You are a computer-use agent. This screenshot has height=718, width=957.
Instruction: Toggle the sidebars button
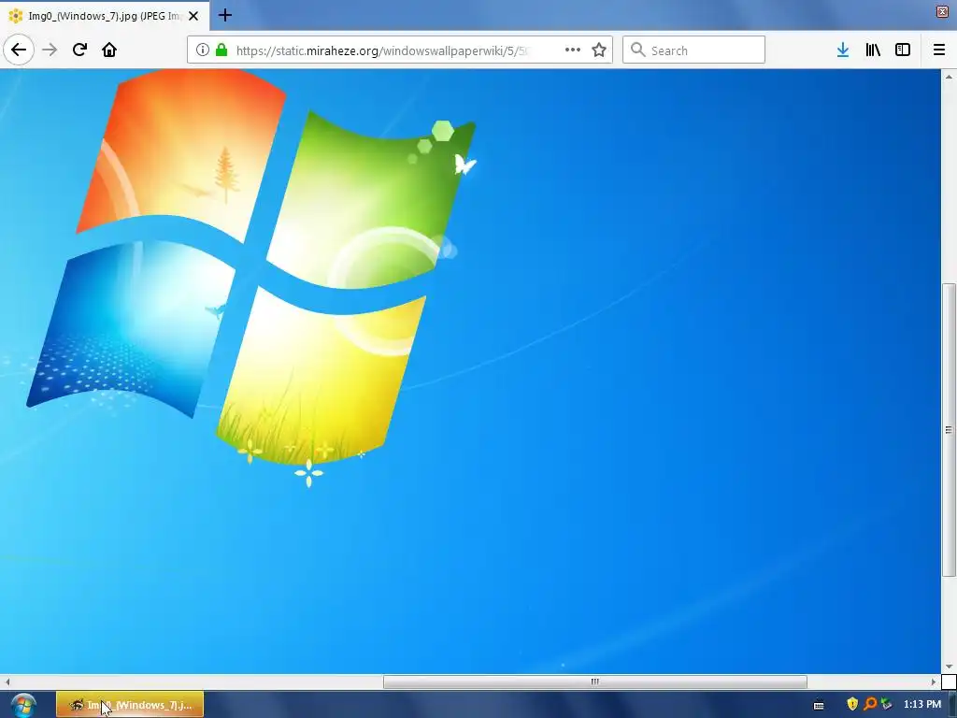pyautogui.click(x=903, y=50)
